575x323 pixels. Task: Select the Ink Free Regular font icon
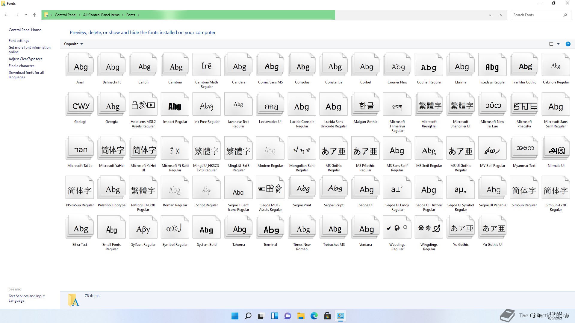207,104
